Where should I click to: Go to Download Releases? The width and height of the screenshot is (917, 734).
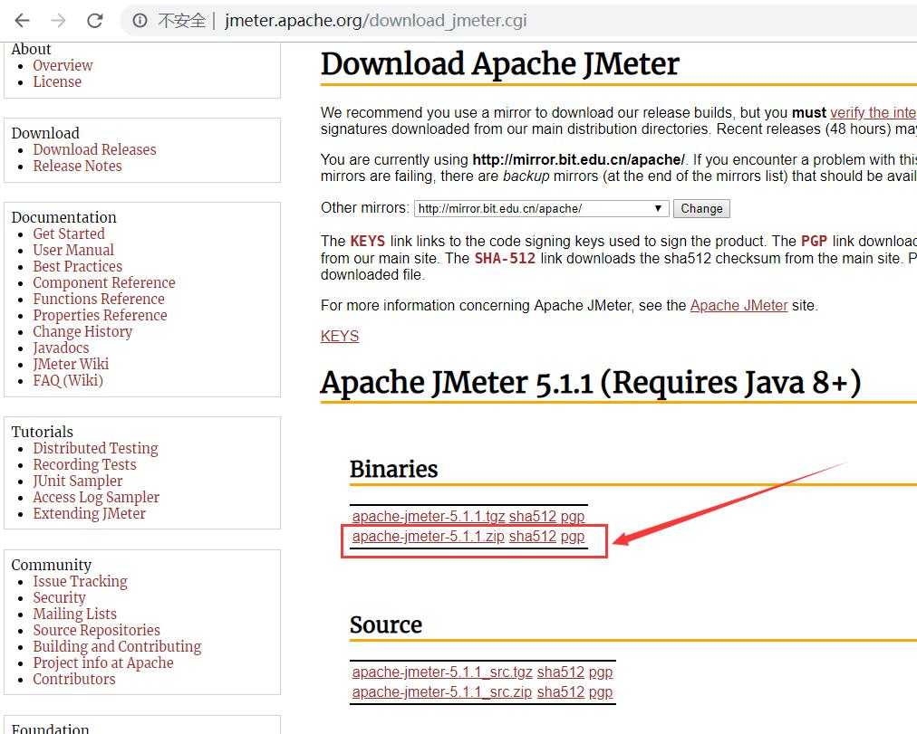pyautogui.click(x=95, y=149)
